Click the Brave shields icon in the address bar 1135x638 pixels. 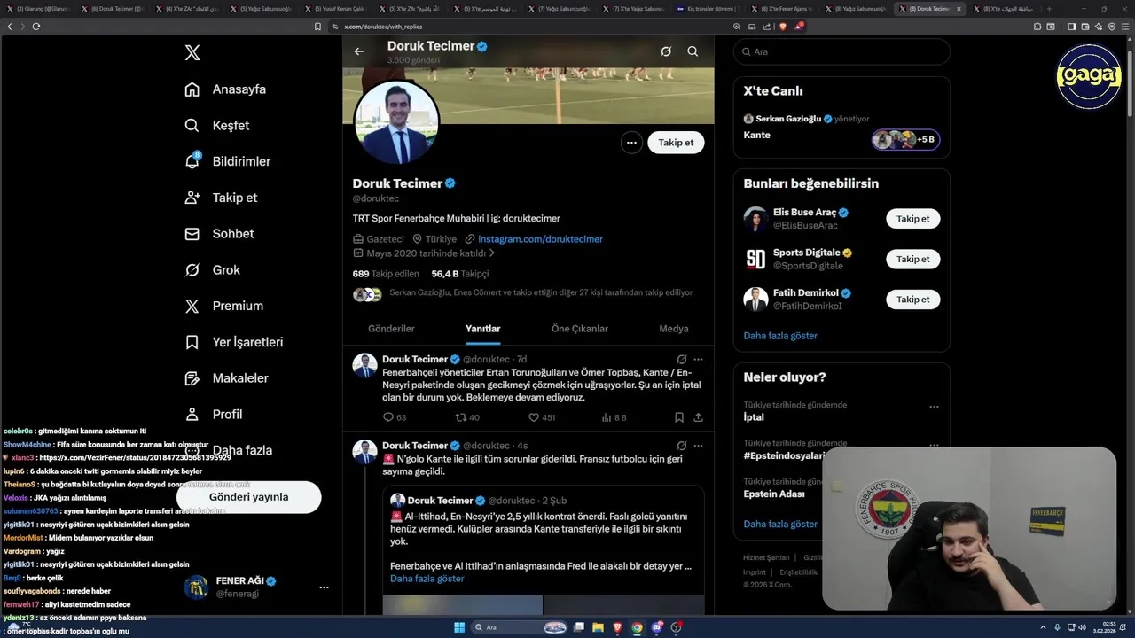[783, 27]
